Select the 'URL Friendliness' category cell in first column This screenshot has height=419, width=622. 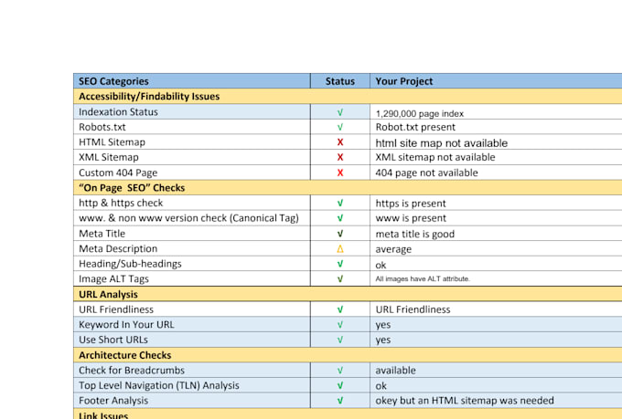[x=192, y=309]
